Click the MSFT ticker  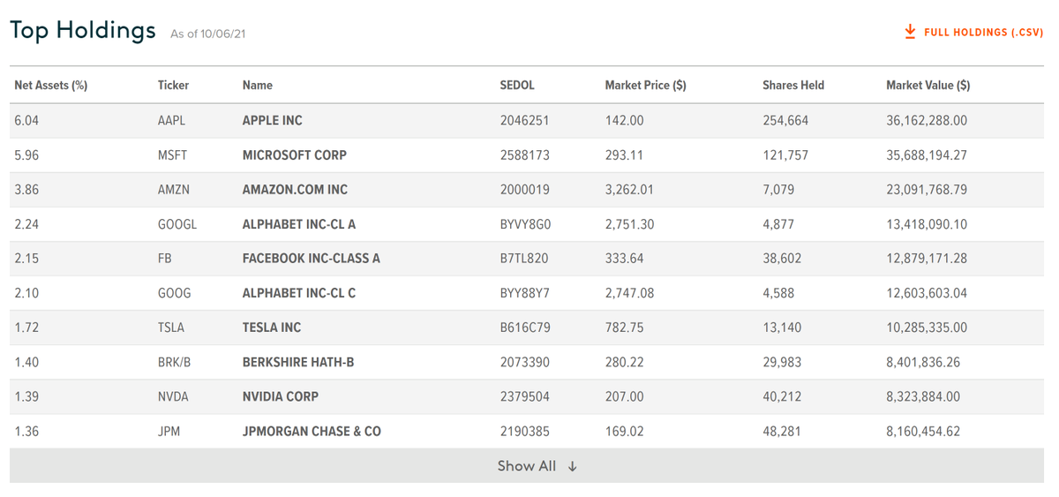pyautogui.click(x=172, y=154)
